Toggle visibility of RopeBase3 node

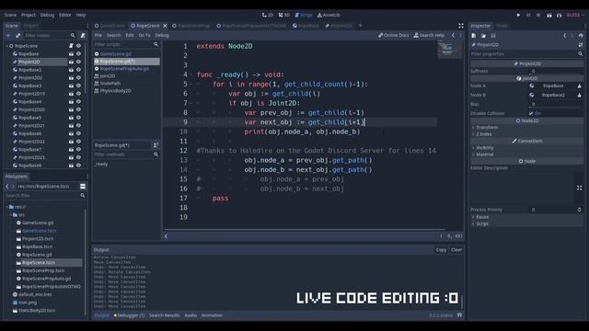78,86
